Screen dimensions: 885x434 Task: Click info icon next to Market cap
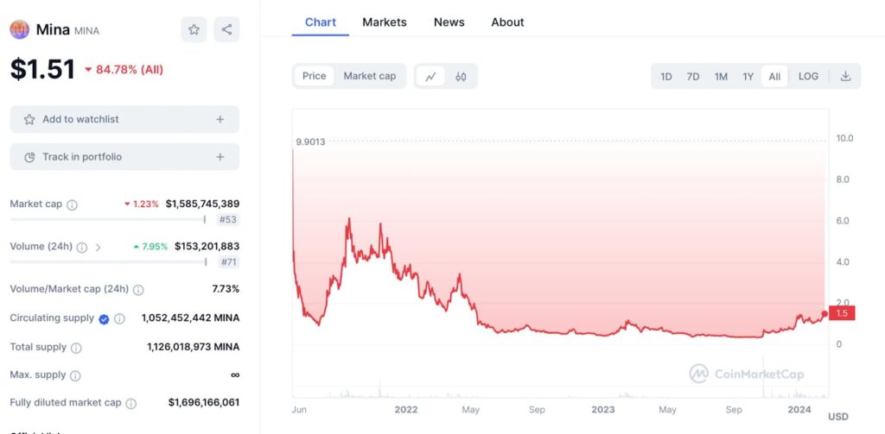coord(73,204)
